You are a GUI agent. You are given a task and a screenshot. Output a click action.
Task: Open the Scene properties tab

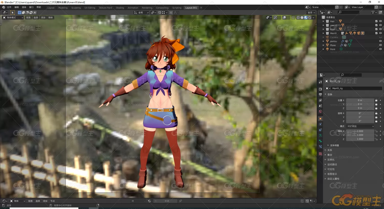(320, 106)
